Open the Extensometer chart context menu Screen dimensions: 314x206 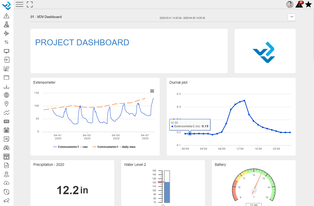click(152, 91)
